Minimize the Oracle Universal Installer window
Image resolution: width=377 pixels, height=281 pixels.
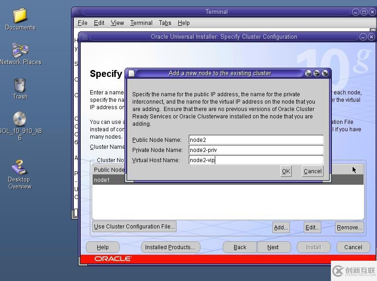coord(363,37)
